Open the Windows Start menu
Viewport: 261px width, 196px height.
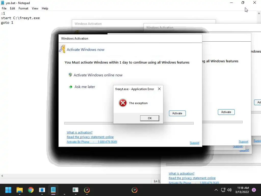click(x=8, y=190)
